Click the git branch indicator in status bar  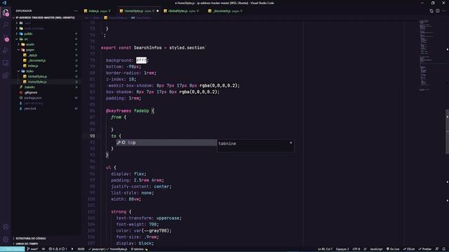tap(32, 249)
